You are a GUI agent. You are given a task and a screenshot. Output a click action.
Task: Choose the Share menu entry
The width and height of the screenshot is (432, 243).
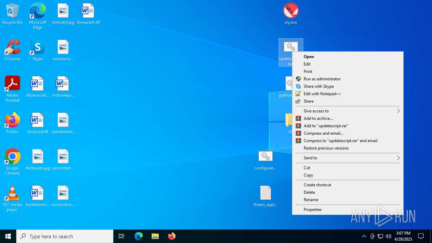pos(348,101)
